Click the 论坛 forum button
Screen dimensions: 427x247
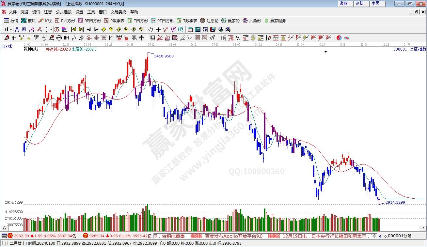[359, 4]
